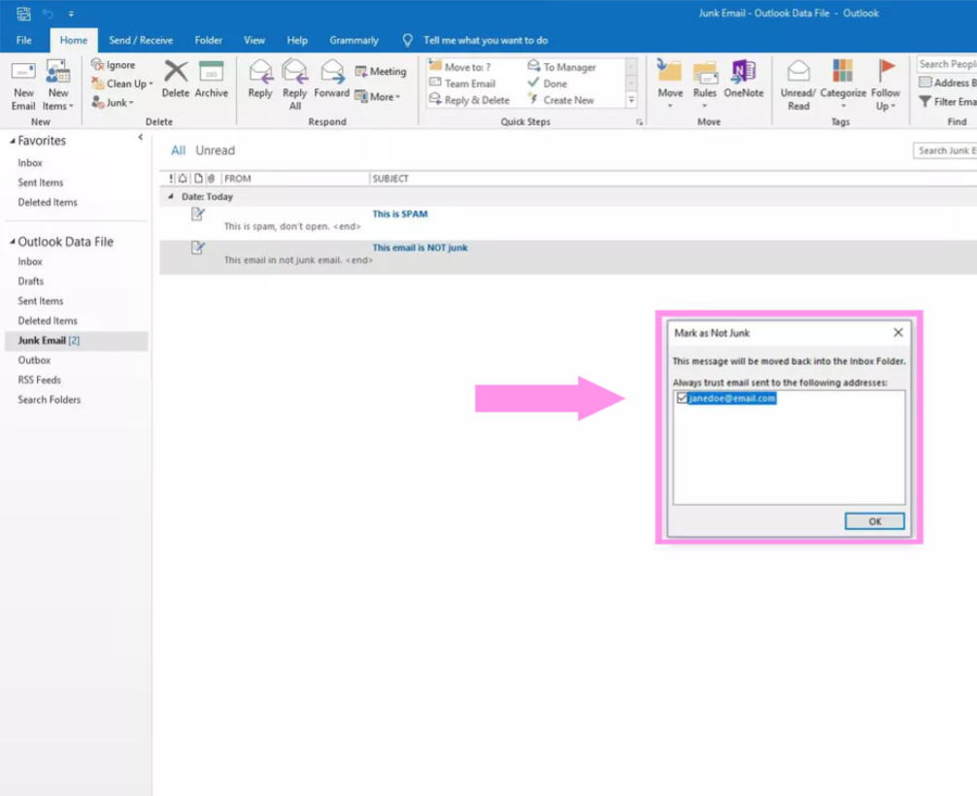Screen dimensions: 977x796
Task: Click the Unread/Read envelope icon
Action: 798,73
